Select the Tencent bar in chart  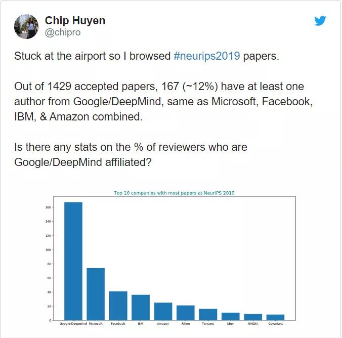[x=208, y=314]
